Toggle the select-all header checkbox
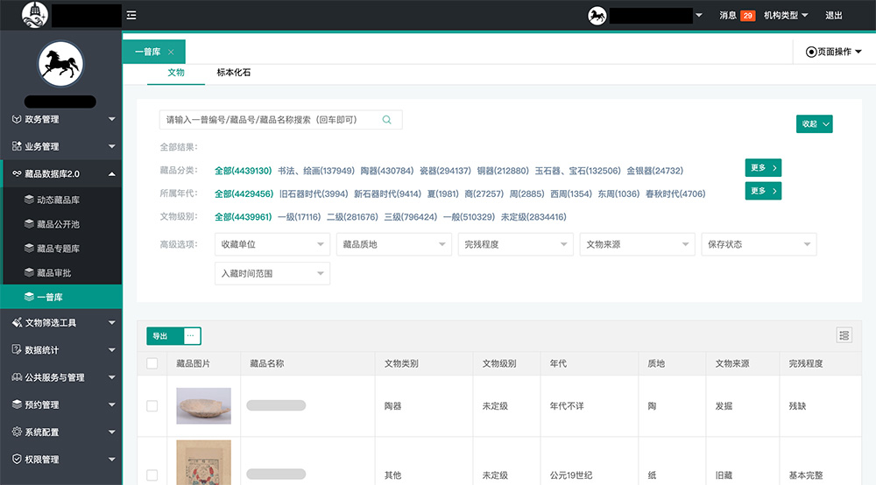The height and width of the screenshot is (485, 876). [152, 363]
